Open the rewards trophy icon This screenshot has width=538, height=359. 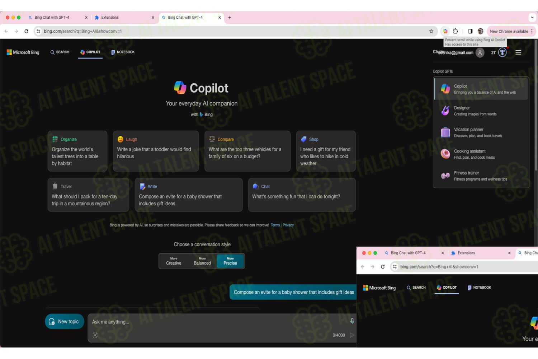502,53
